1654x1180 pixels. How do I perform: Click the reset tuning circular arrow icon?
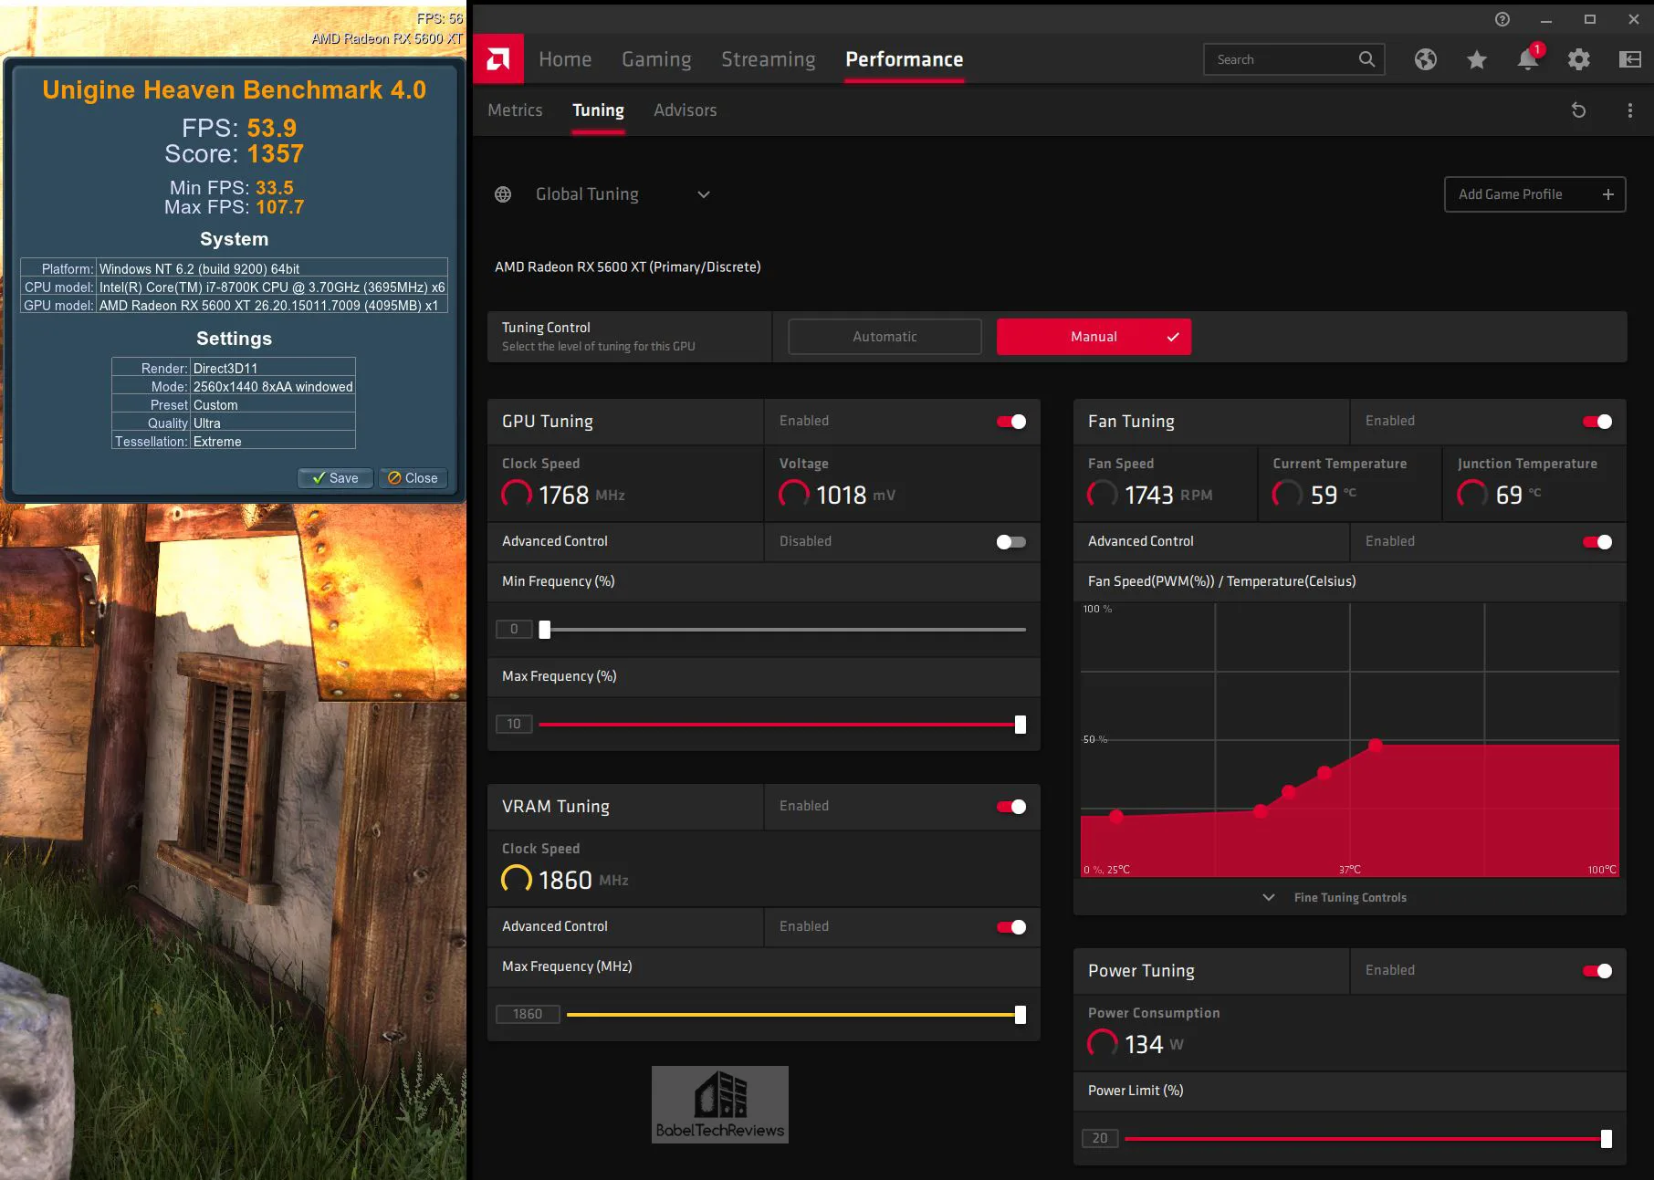1578,110
